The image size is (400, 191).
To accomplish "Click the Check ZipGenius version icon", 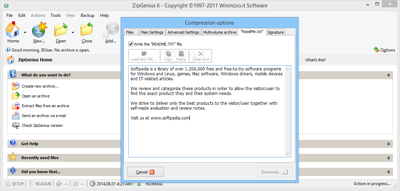I will pos(15,125).
